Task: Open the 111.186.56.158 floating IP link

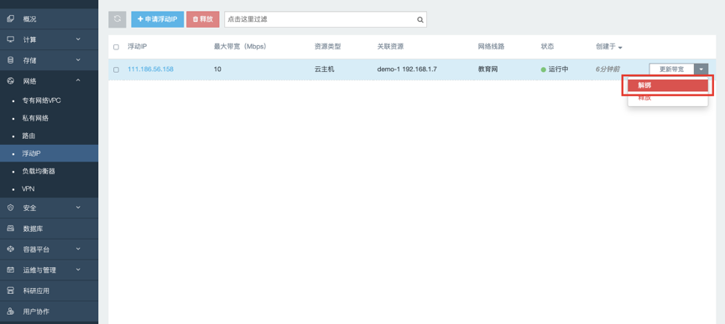Action: (x=151, y=69)
